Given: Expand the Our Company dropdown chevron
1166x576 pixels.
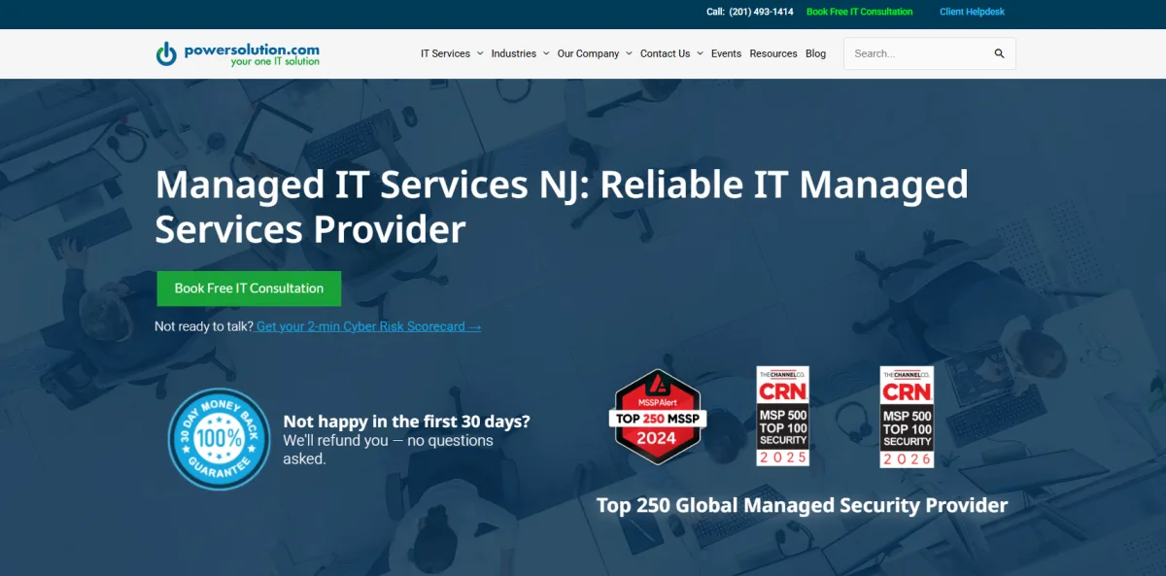Looking at the screenshot, I should 629,53.
